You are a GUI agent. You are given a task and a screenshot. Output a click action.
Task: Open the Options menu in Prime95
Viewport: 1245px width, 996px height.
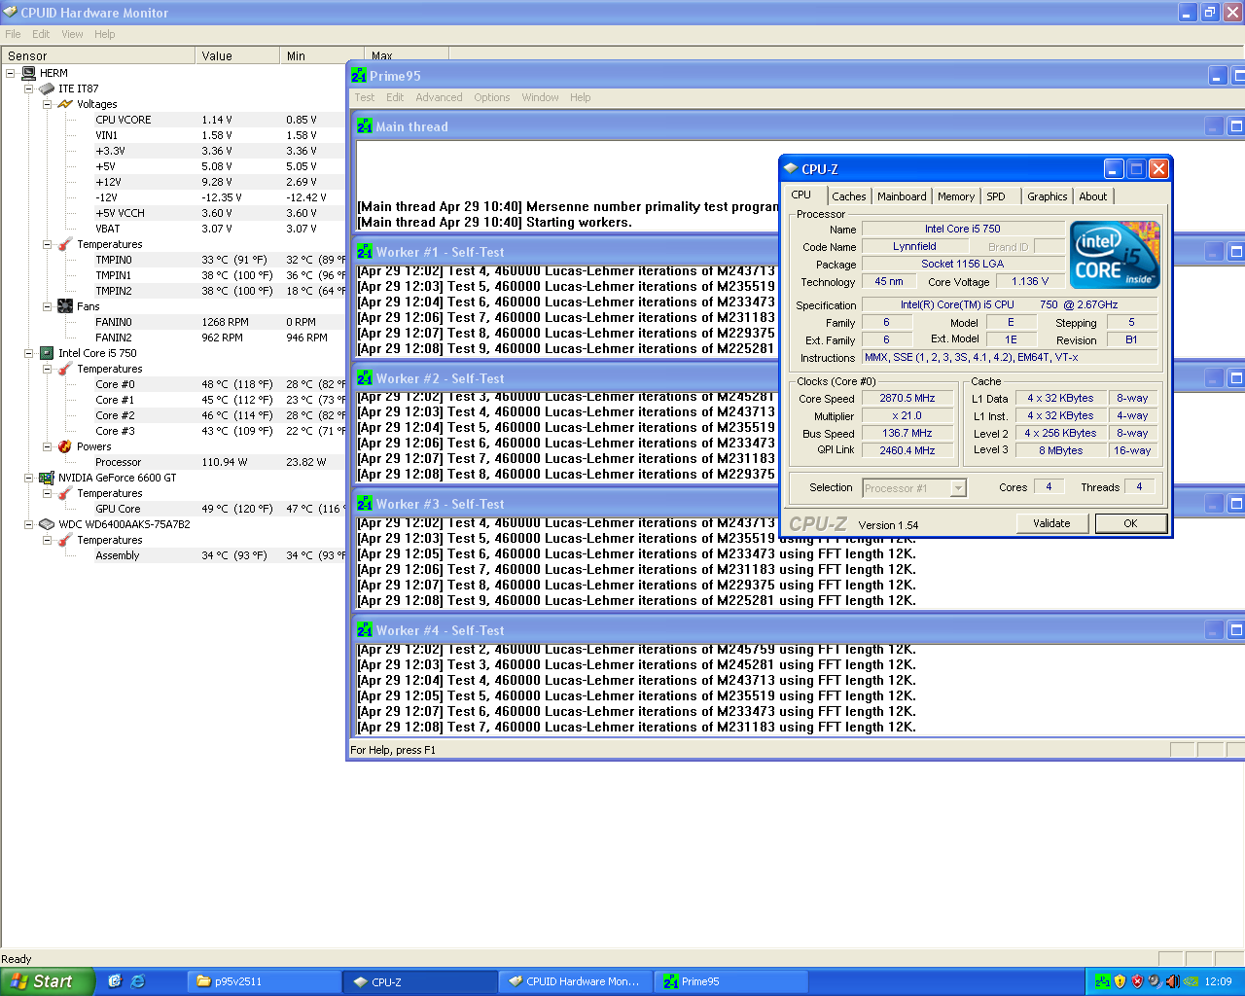coord(492,97)
